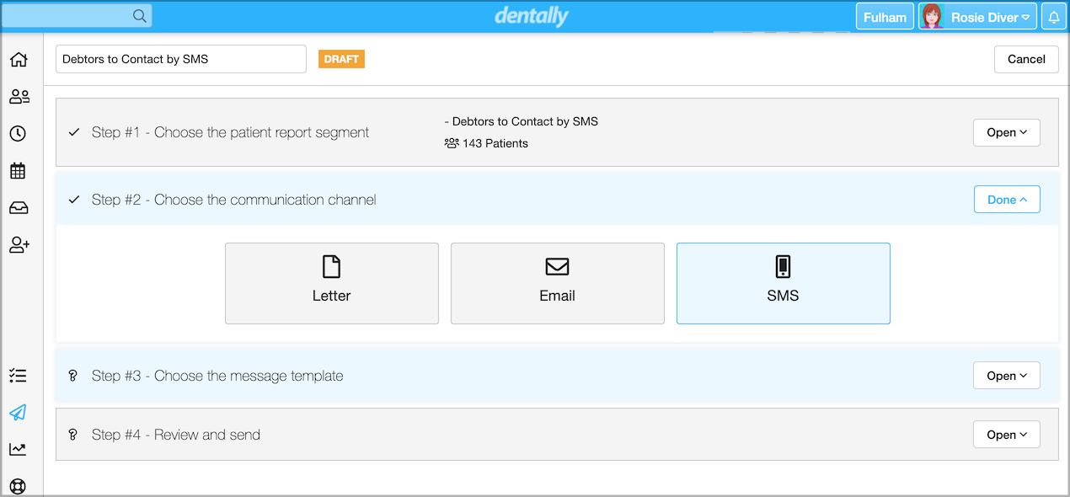Image resolution: width=1070 pixels, height=497 pixels.
Task: Click the campaign name input field
Action: [179, 59]
